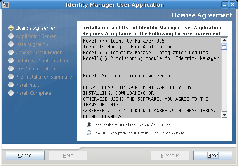Click the disabled Previous button
Screen dimensions: 238x166
170,156
